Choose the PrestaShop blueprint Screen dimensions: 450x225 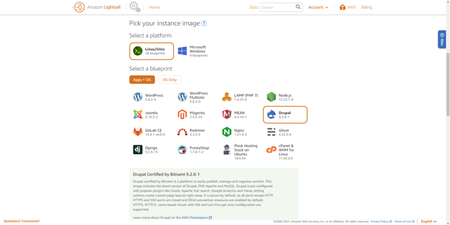pos(196,150)
